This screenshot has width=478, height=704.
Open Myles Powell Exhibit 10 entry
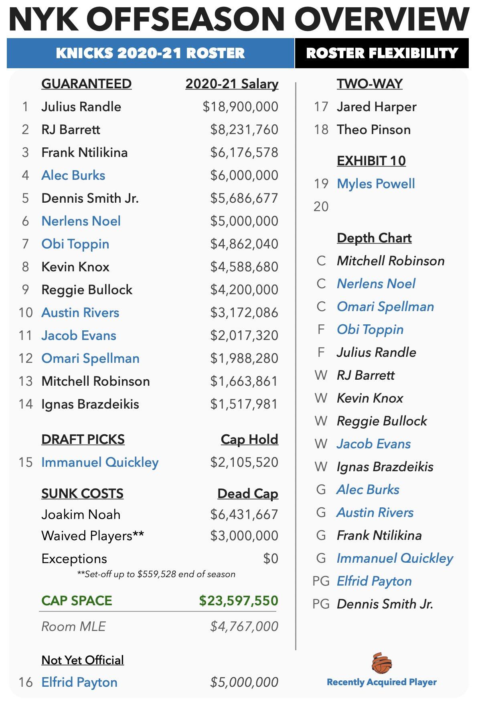point(376,184)
